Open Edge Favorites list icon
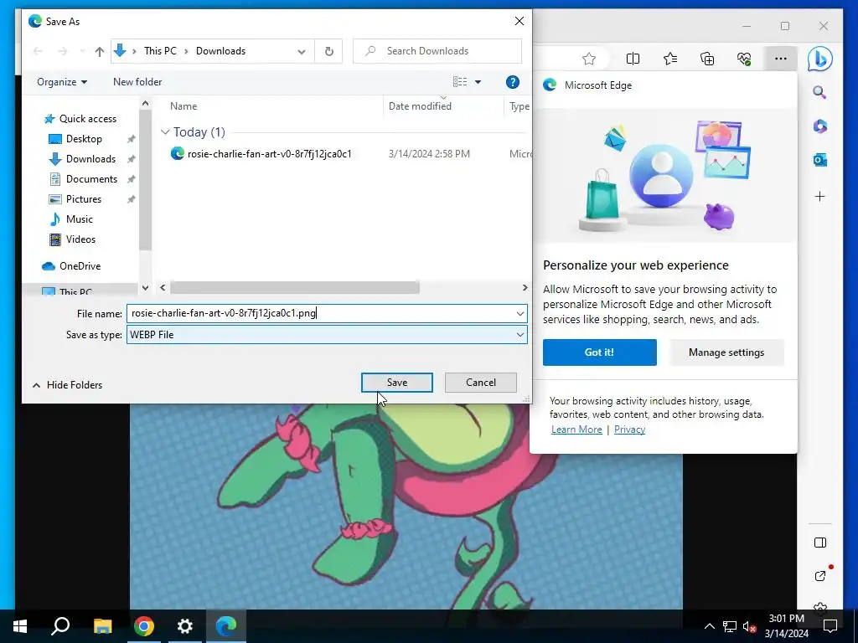 669,59
